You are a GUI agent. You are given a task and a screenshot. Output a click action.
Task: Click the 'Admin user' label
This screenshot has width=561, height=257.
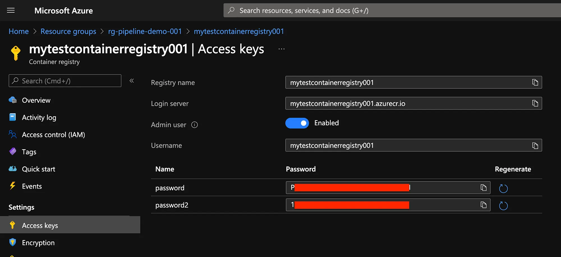[x=169, y=125]
